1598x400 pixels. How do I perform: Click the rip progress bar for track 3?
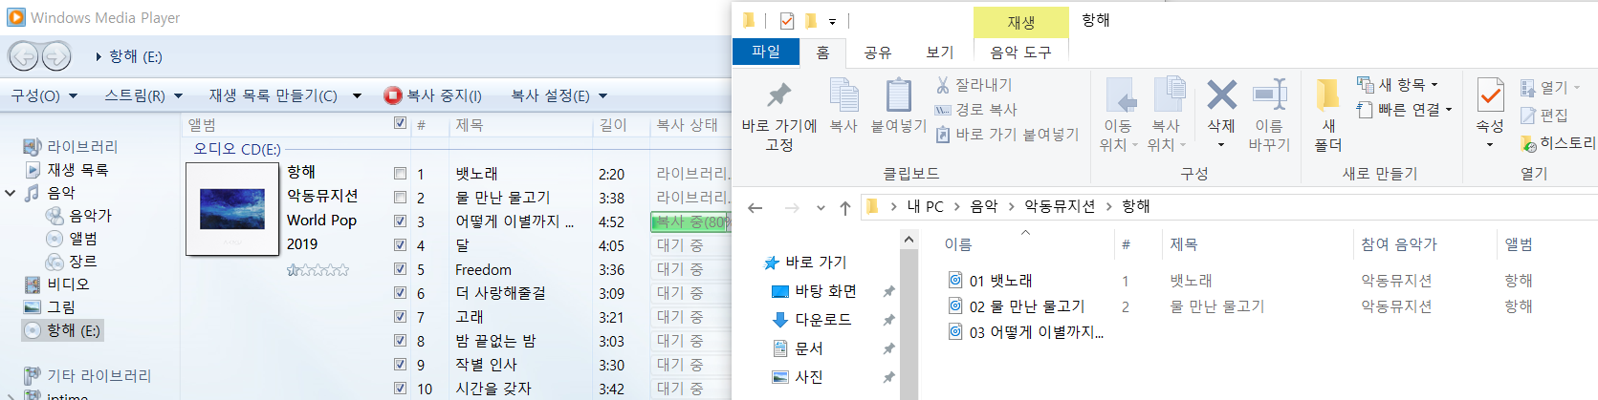(690, 221)
